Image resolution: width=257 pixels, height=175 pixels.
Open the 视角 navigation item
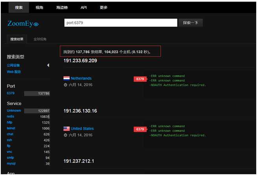[39, 7]
